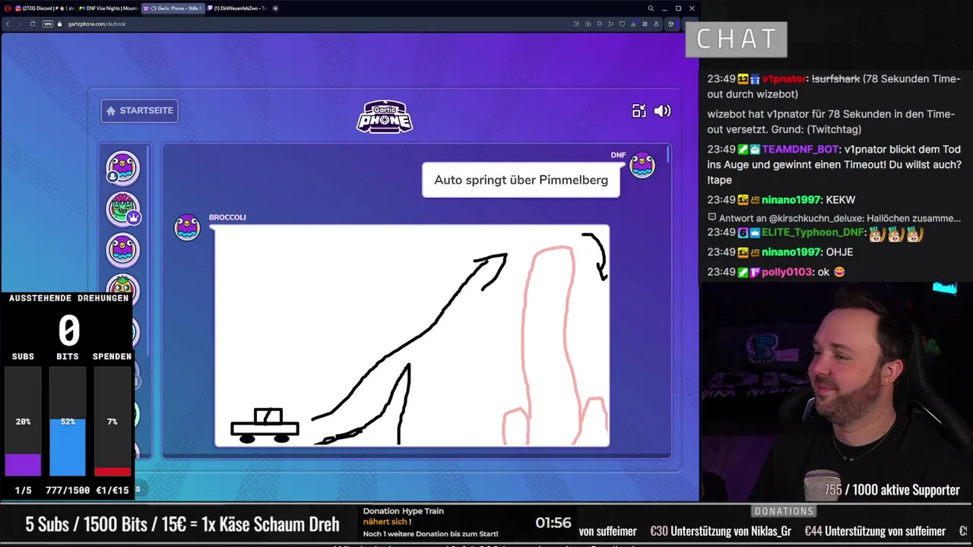973x547 pixels.
Task: Open the browser tab search magnifier
Action: point(651,8)
